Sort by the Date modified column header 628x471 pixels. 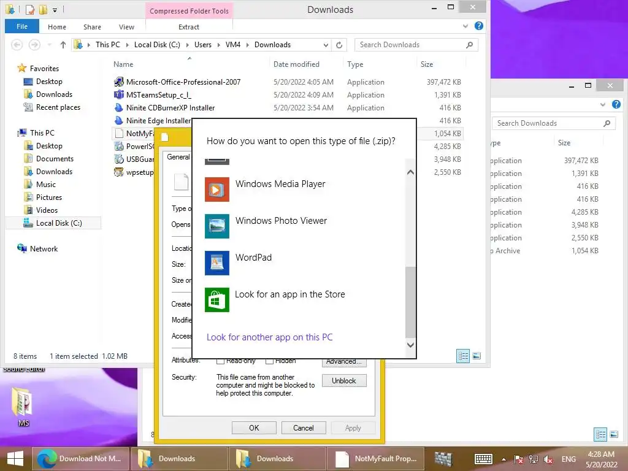(296, 64)
